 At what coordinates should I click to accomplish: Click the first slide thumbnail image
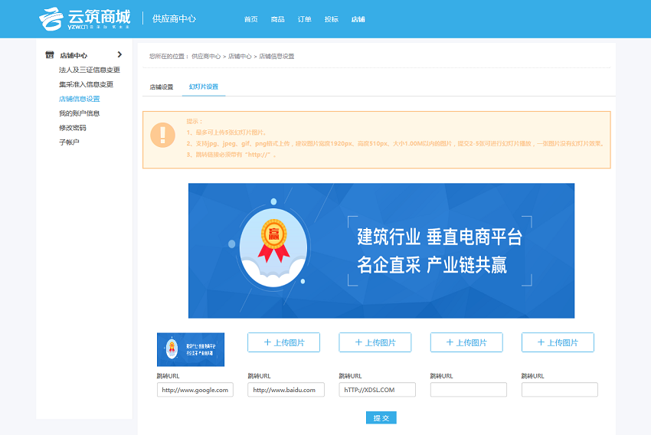coord(191,349)
